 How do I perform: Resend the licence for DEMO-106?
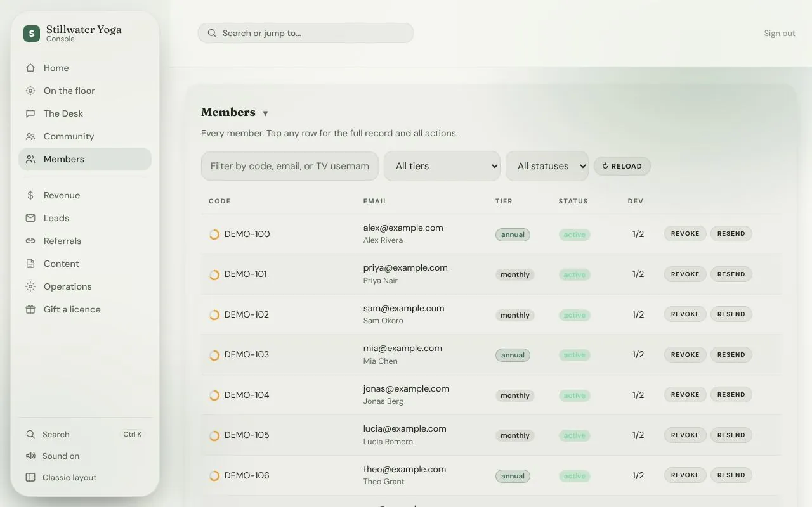pyautogui.click(x=731, y=475)
